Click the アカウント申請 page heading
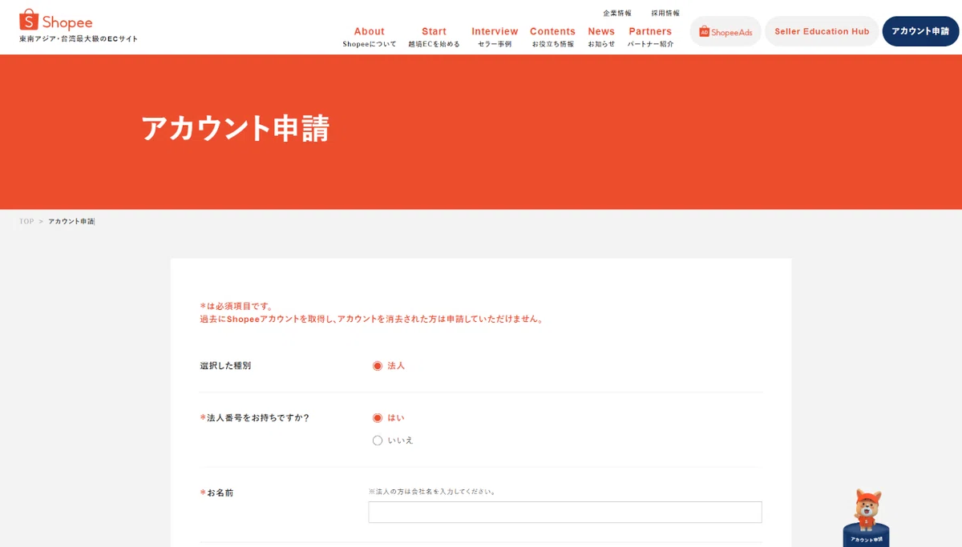Image resolution: width=962 pixels, height=547 pixels. (236, 128)
